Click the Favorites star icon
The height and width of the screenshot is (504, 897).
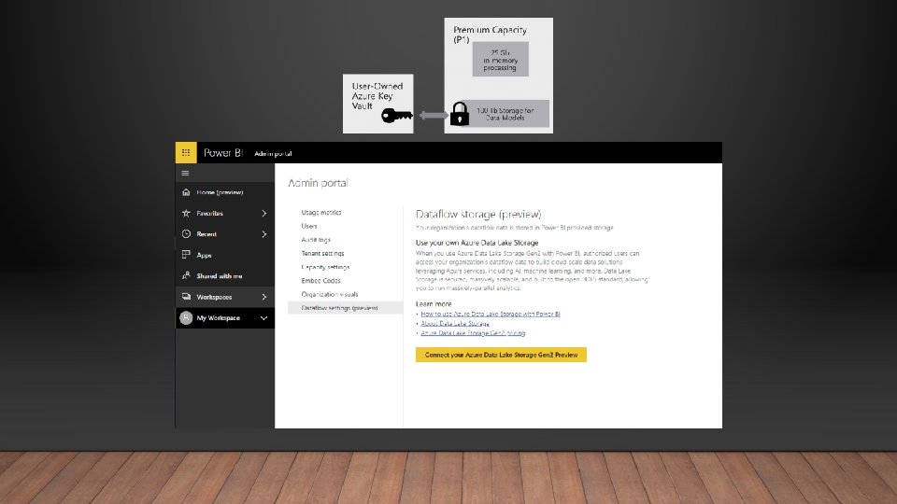186,213
